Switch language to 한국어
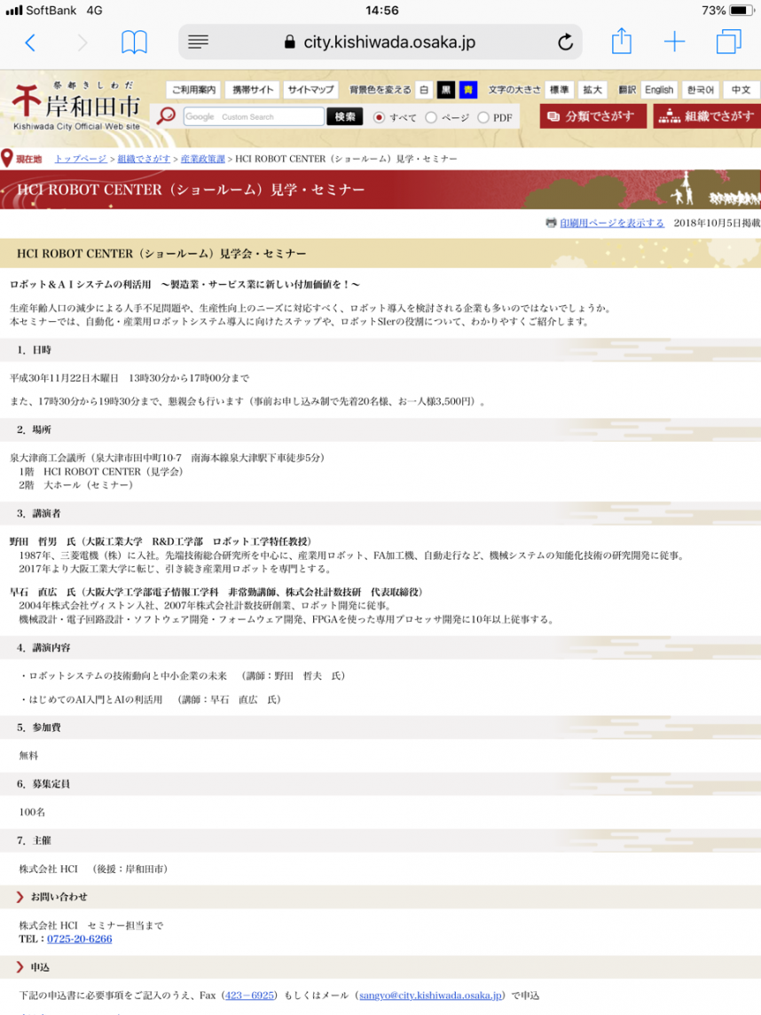 point(700,90)
